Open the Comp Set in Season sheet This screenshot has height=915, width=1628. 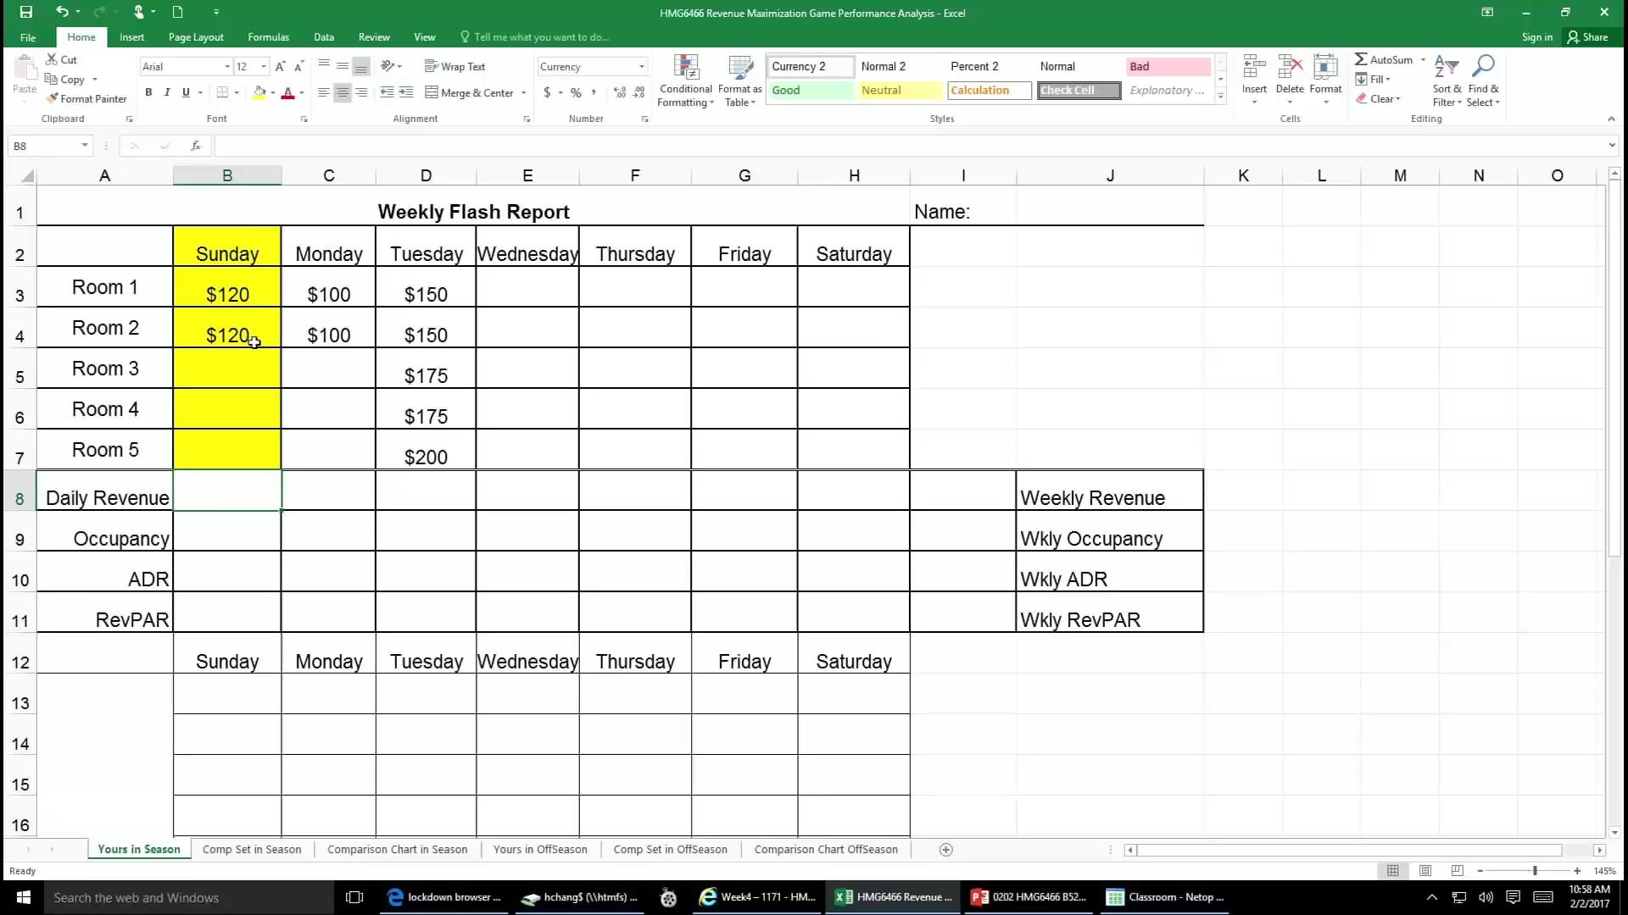click(252, 849)
